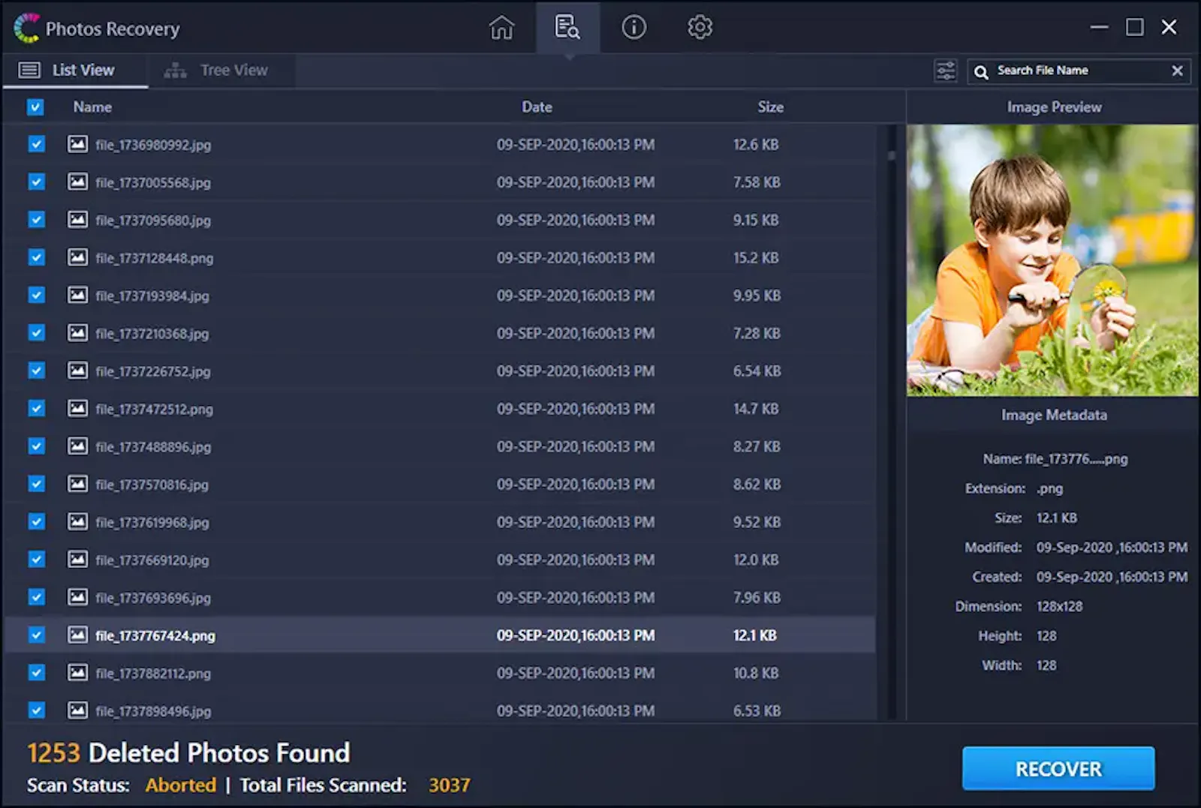
Task: Uncheck file_1737767424.png checkbox
Action: pos(36,635)
